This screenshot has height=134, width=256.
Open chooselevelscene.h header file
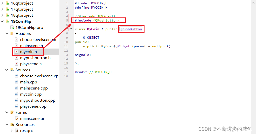click(x=38, y=39)
